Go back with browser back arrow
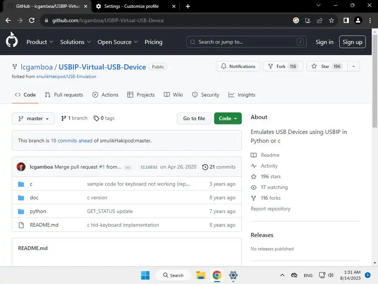This screenshot has width=378, height=284. point(8,21)
